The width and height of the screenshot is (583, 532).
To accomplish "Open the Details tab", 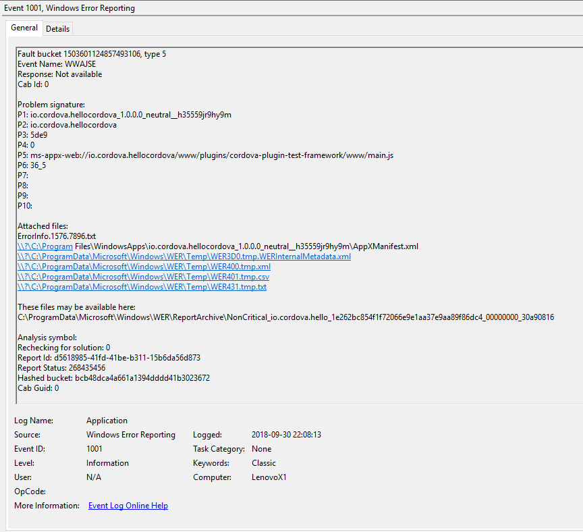I will pyautogui.click(x=57, y=29).
